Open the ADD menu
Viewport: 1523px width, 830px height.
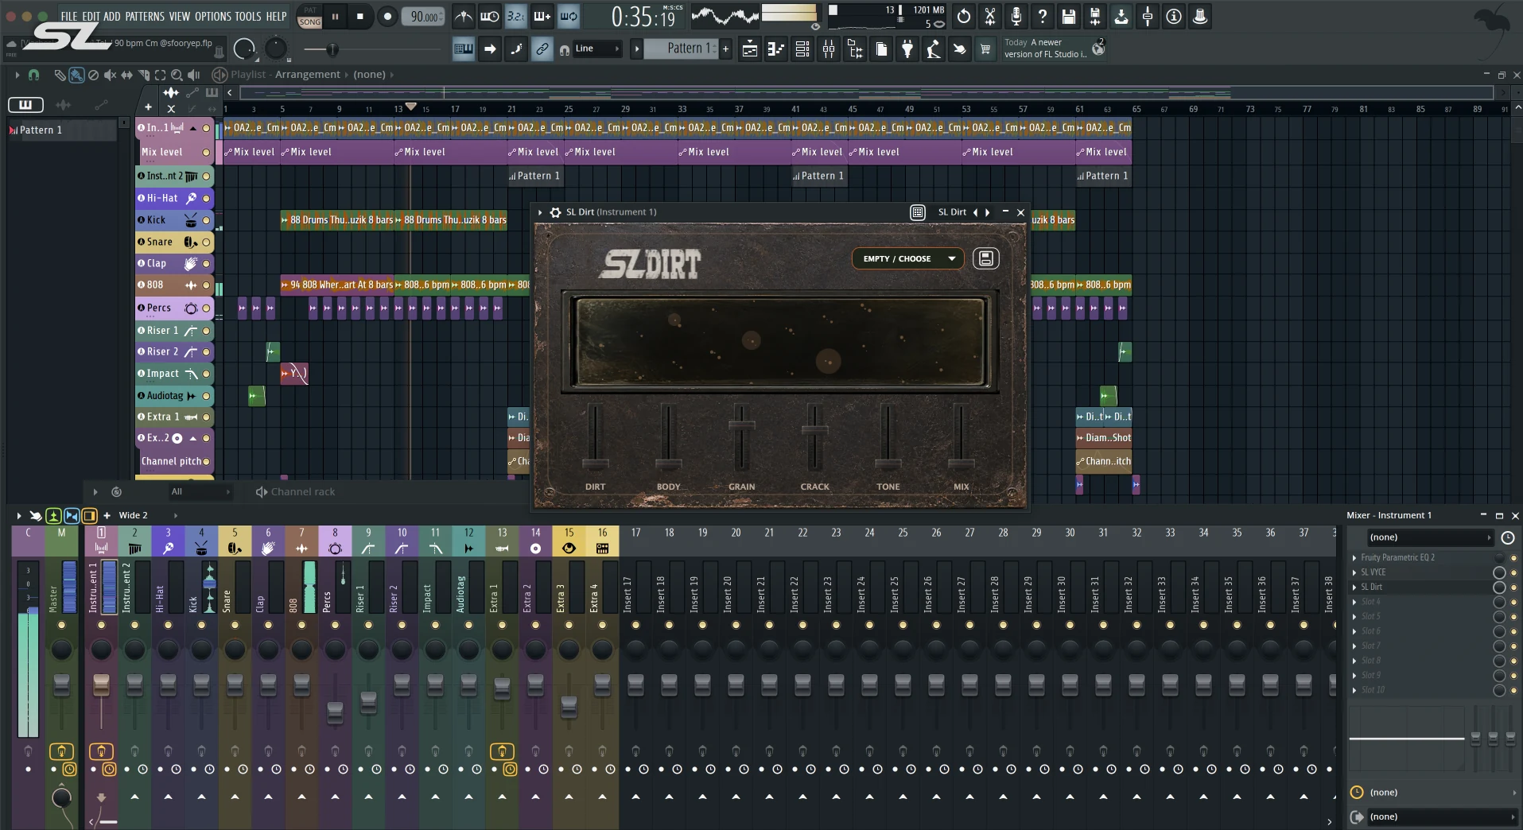tap(112, 16)
